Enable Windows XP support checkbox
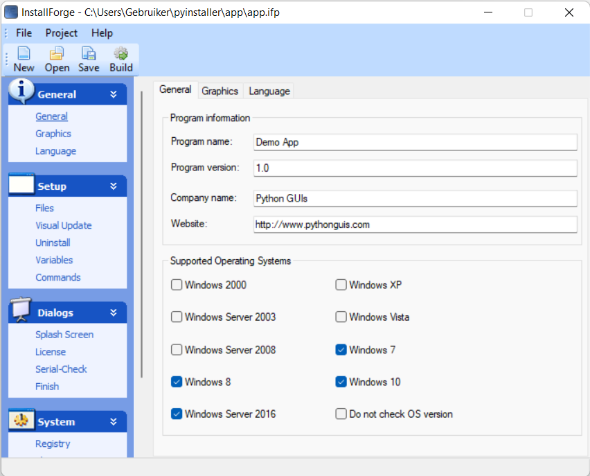This screenshot has width=590, height=476. 341,285
